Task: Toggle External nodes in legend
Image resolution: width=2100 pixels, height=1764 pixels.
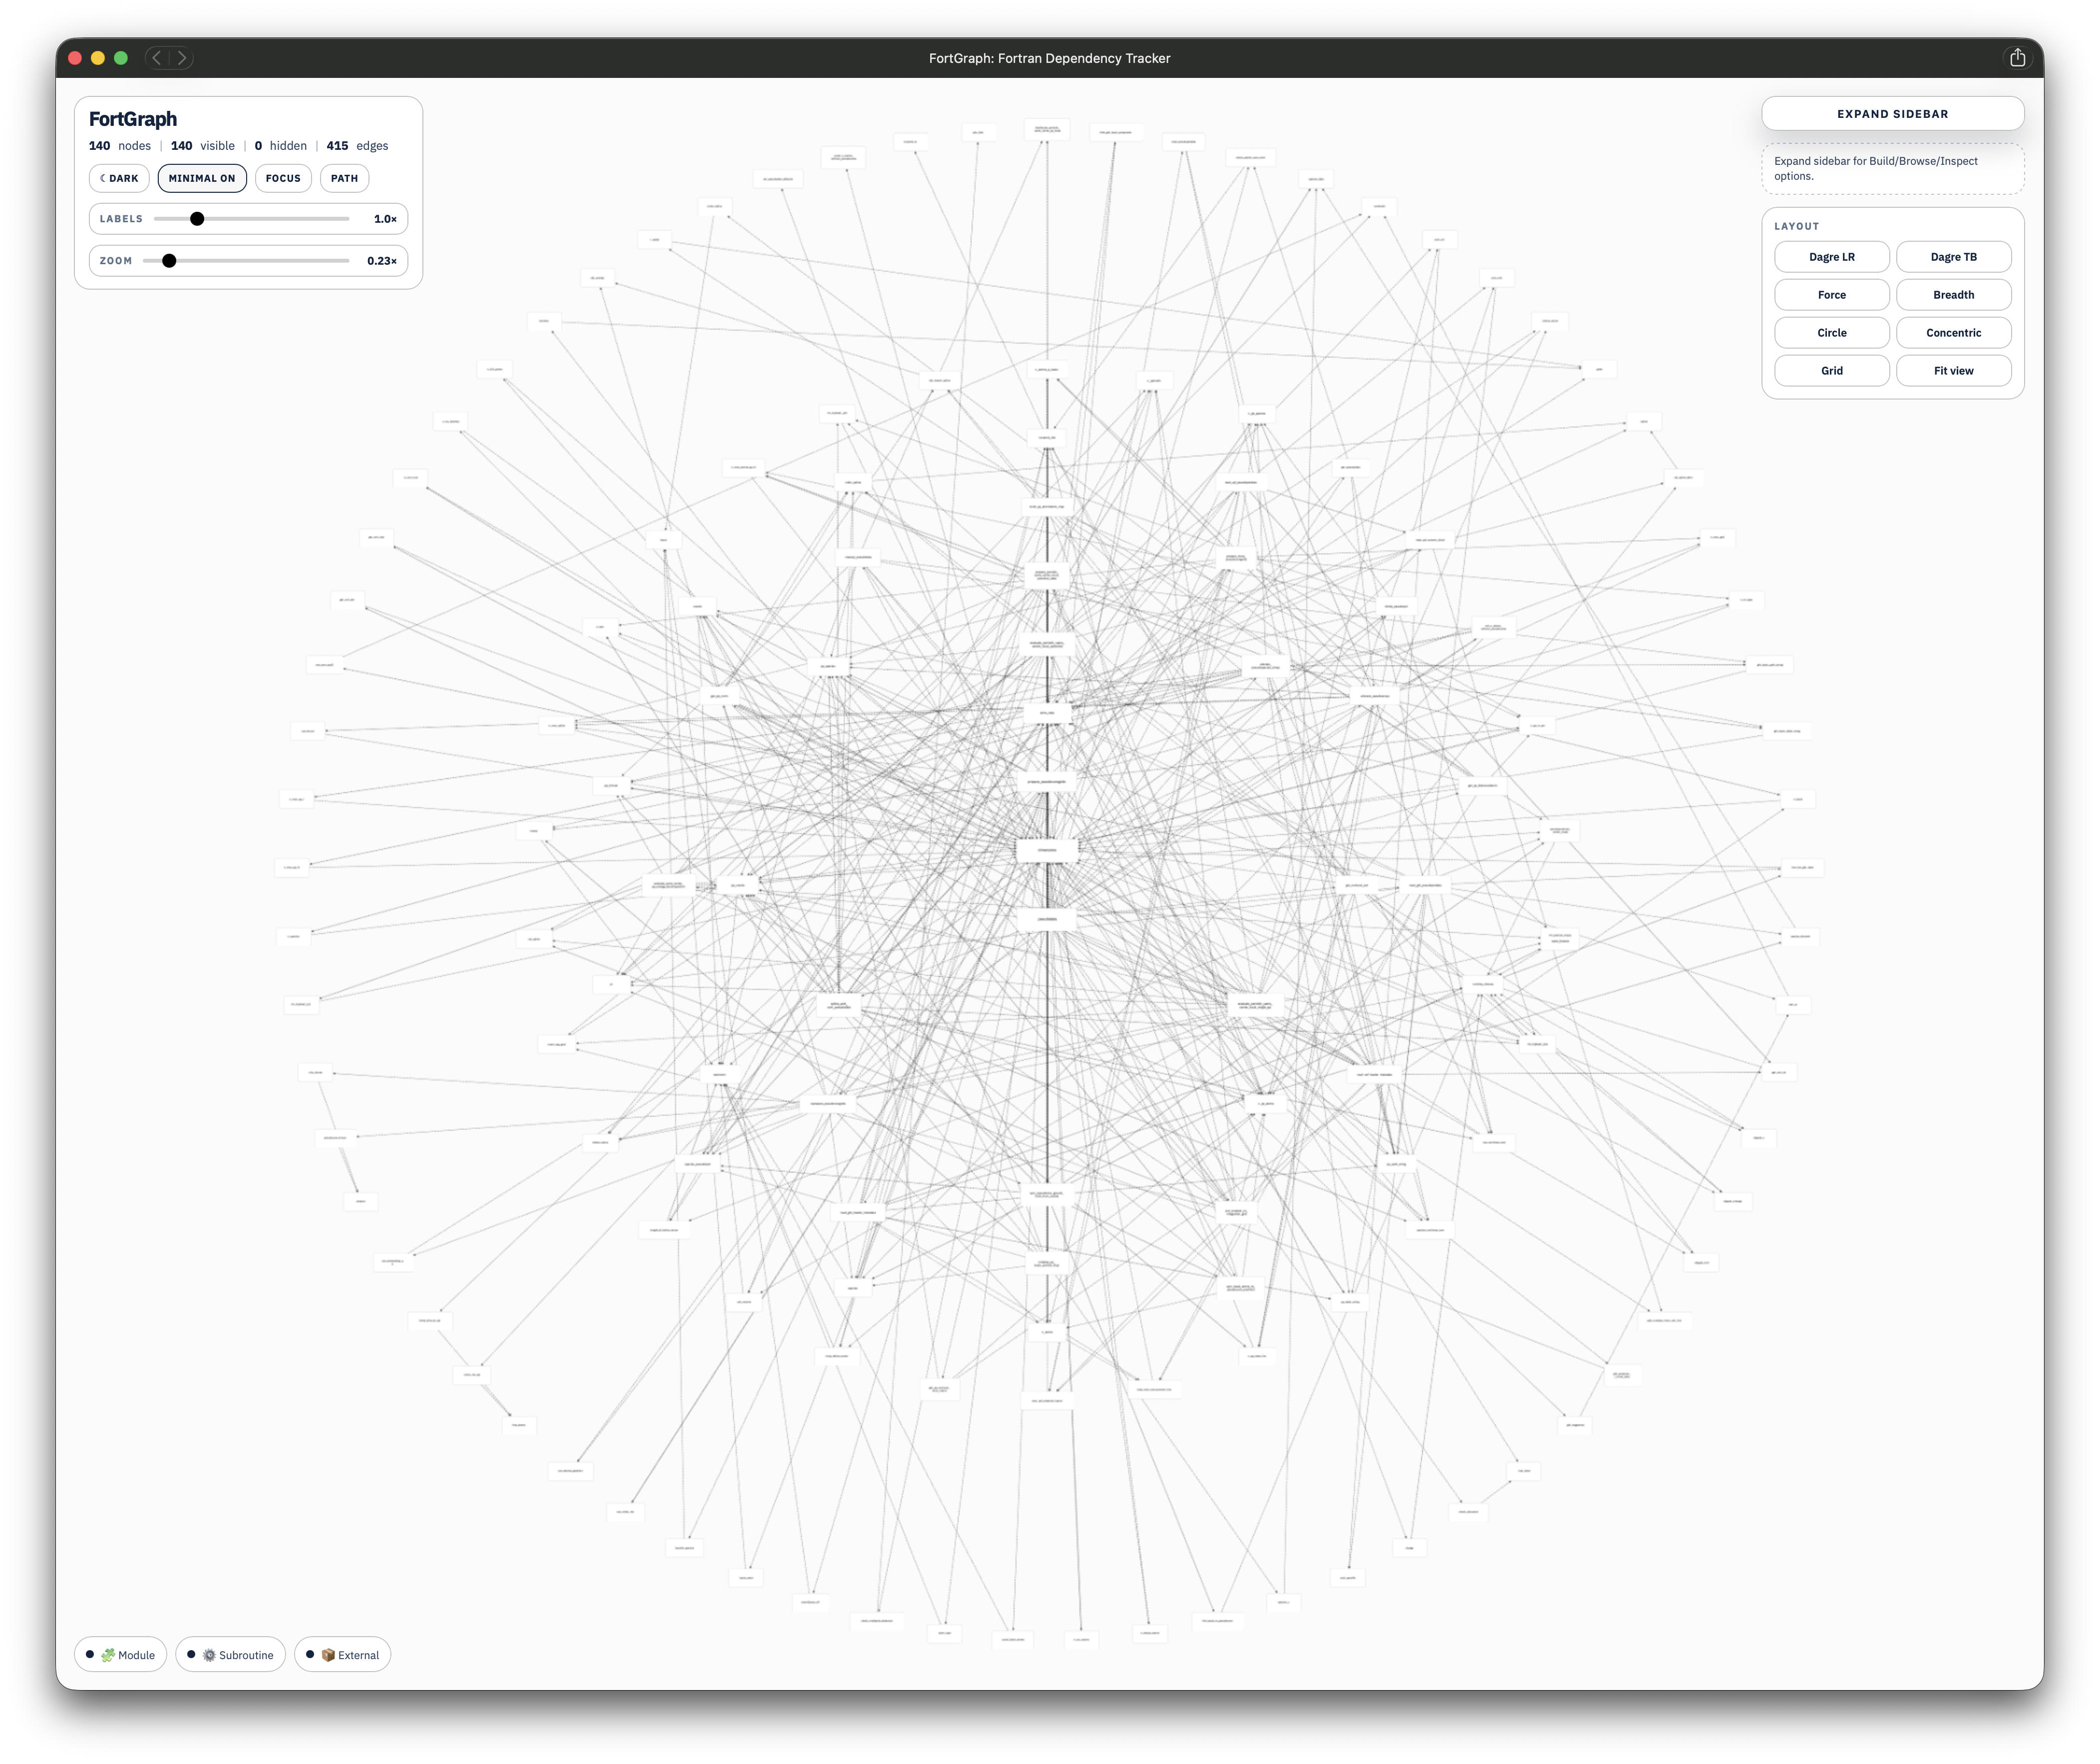Action: (342, 1655)
